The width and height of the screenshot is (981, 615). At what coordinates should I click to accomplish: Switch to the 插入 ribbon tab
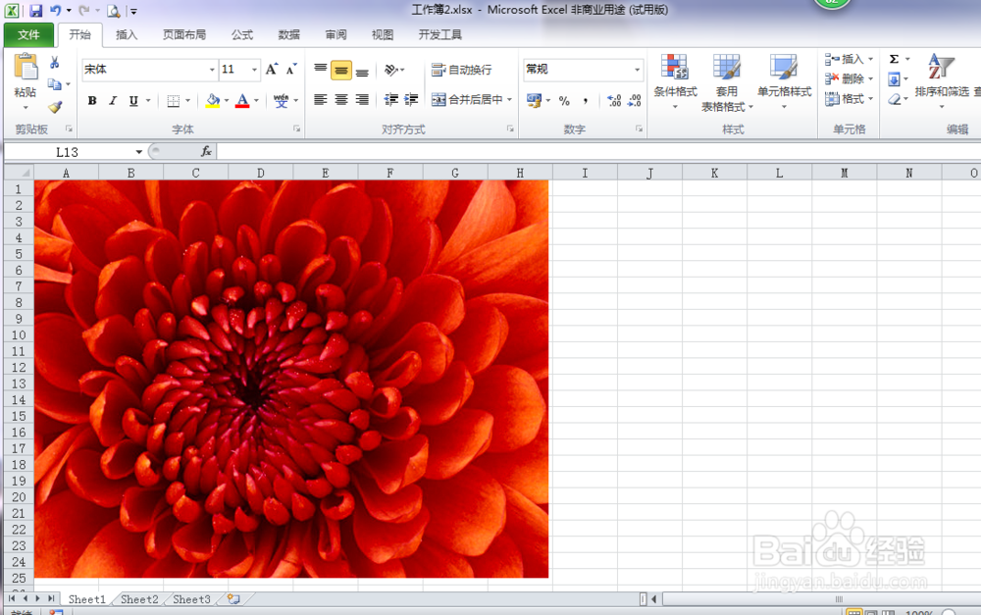click(x=127, y=34)
